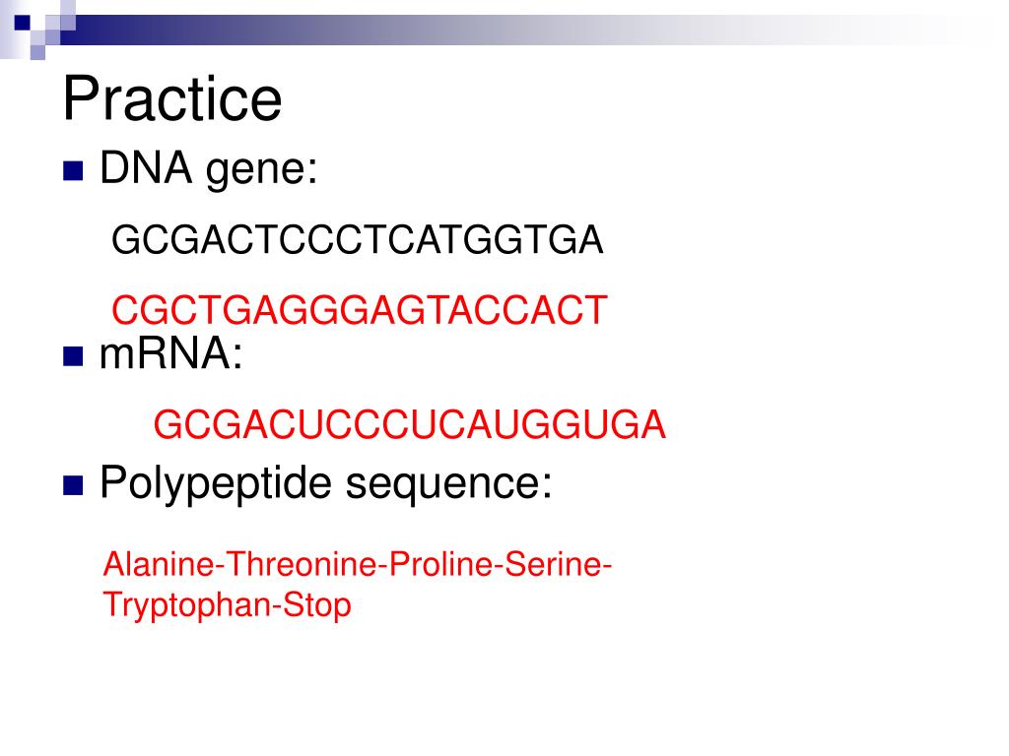Select the DNA gene bullet text
1009x756 pixels.
(209, 169)
